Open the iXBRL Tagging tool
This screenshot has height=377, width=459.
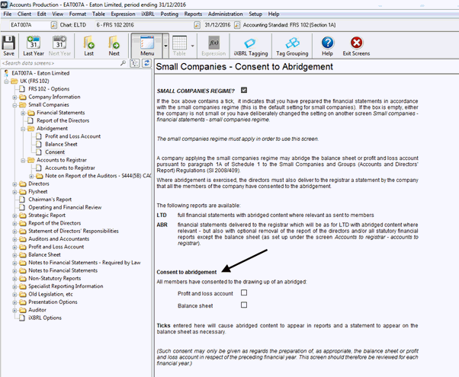(251, 46)
